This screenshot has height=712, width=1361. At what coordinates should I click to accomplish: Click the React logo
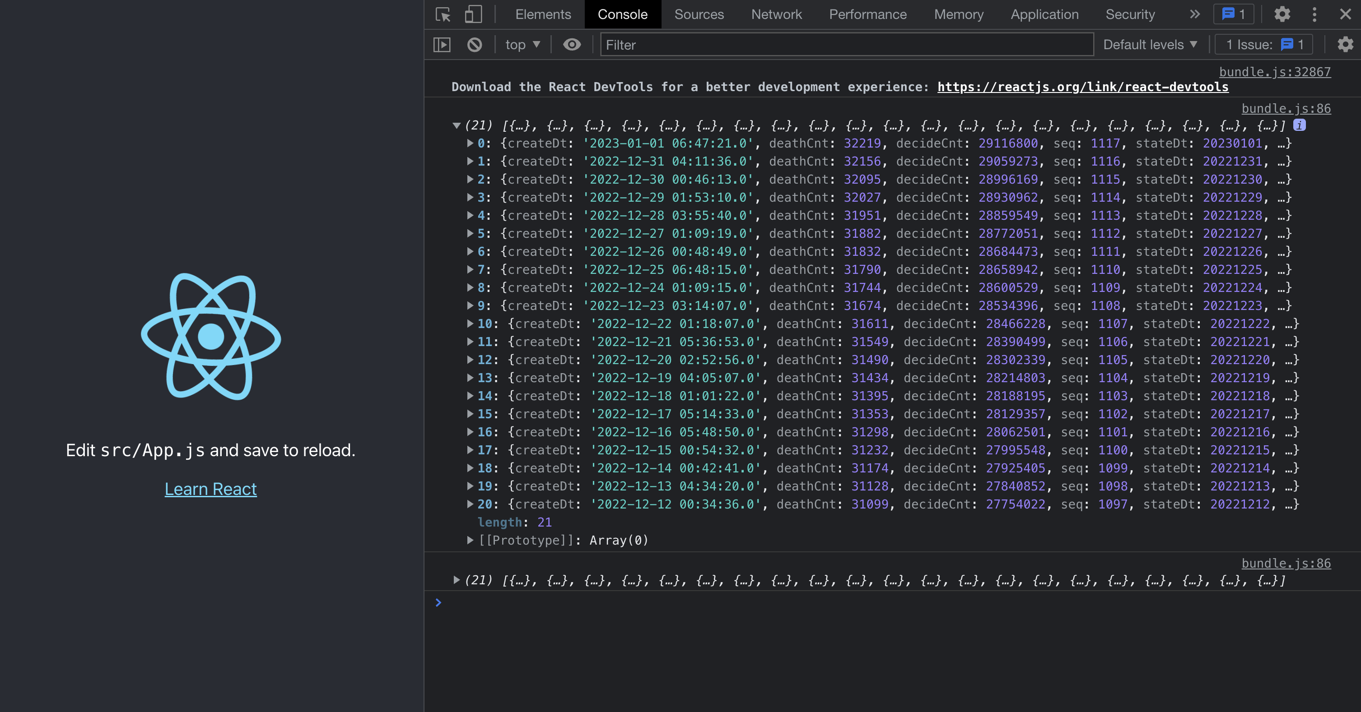point(211,336)
